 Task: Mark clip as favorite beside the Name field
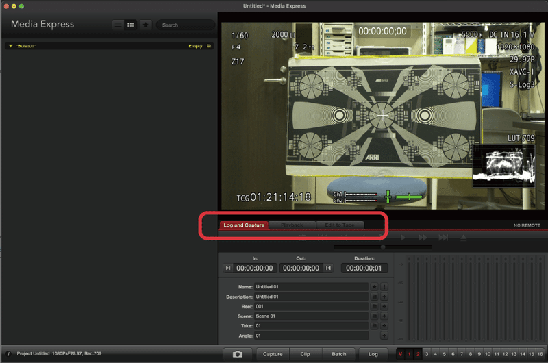pyautogui.click(x=374, y=287)
